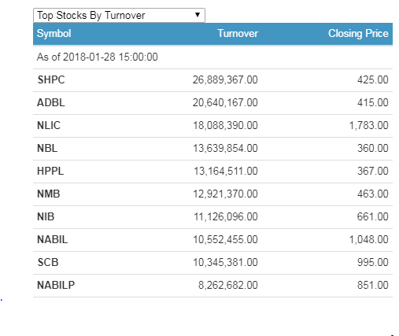The image size is (399, 336).
Task: Click NABIL closing price 1,048.00
Action: pyautogui.click(x=368, y=239)
